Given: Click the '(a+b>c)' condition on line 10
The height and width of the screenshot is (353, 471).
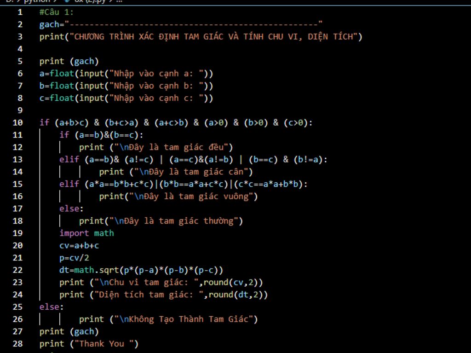Looking at the screenshot, I should pos(72,123).
